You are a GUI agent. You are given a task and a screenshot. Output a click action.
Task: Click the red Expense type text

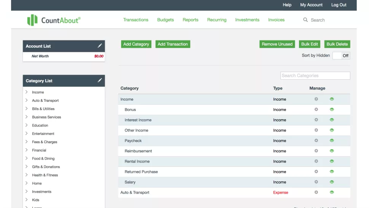(x=280, y=192)
